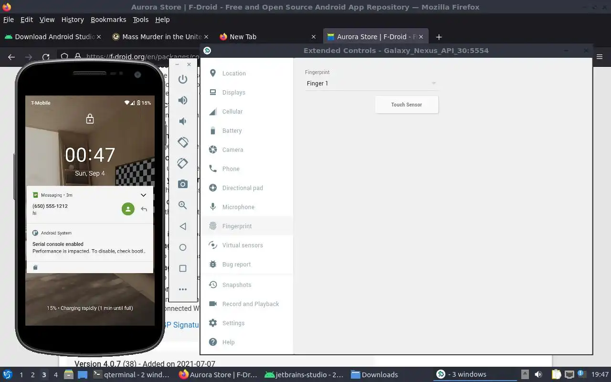
Task: Open Location section in Extended Controls
Action: click(247, 73)
